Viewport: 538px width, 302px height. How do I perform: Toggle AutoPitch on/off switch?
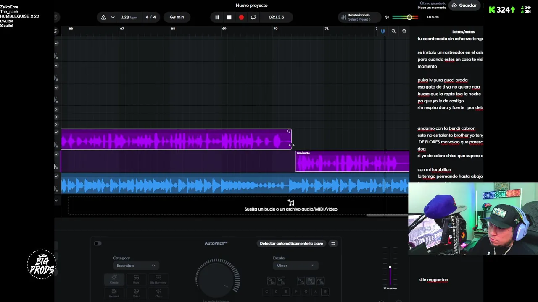[x=98, y=243]
